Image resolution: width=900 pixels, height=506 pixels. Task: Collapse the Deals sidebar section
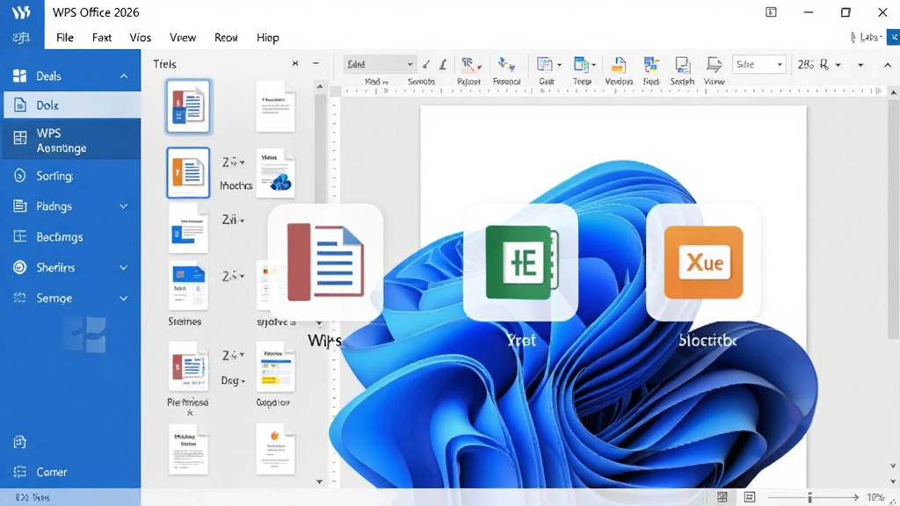(124, 76)
